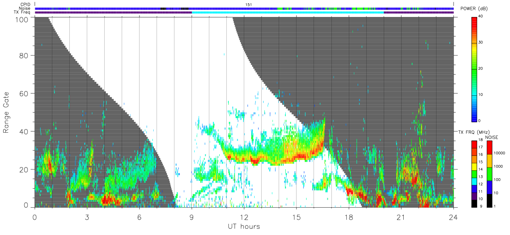Pick the cyan 12–13 MHz swatch in TX FRQ legend
Screen dimensions: 510x235
(474, 182)
